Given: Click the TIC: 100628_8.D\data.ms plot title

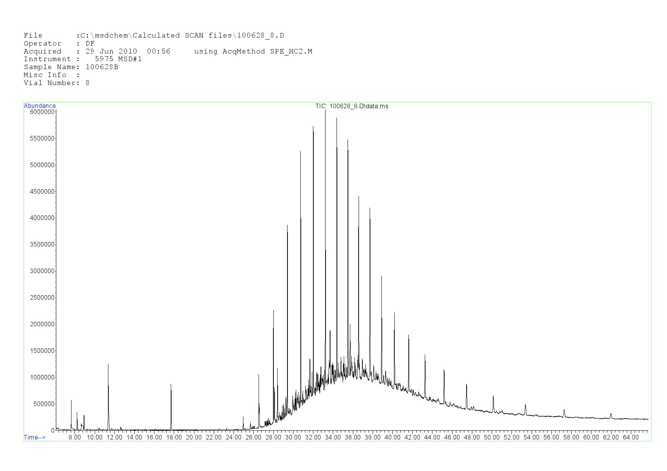Looking at the screenshot, I should point(351,106).
